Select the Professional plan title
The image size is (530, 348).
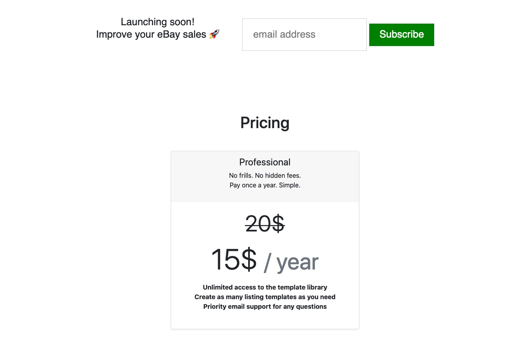(x=265, y=162)
